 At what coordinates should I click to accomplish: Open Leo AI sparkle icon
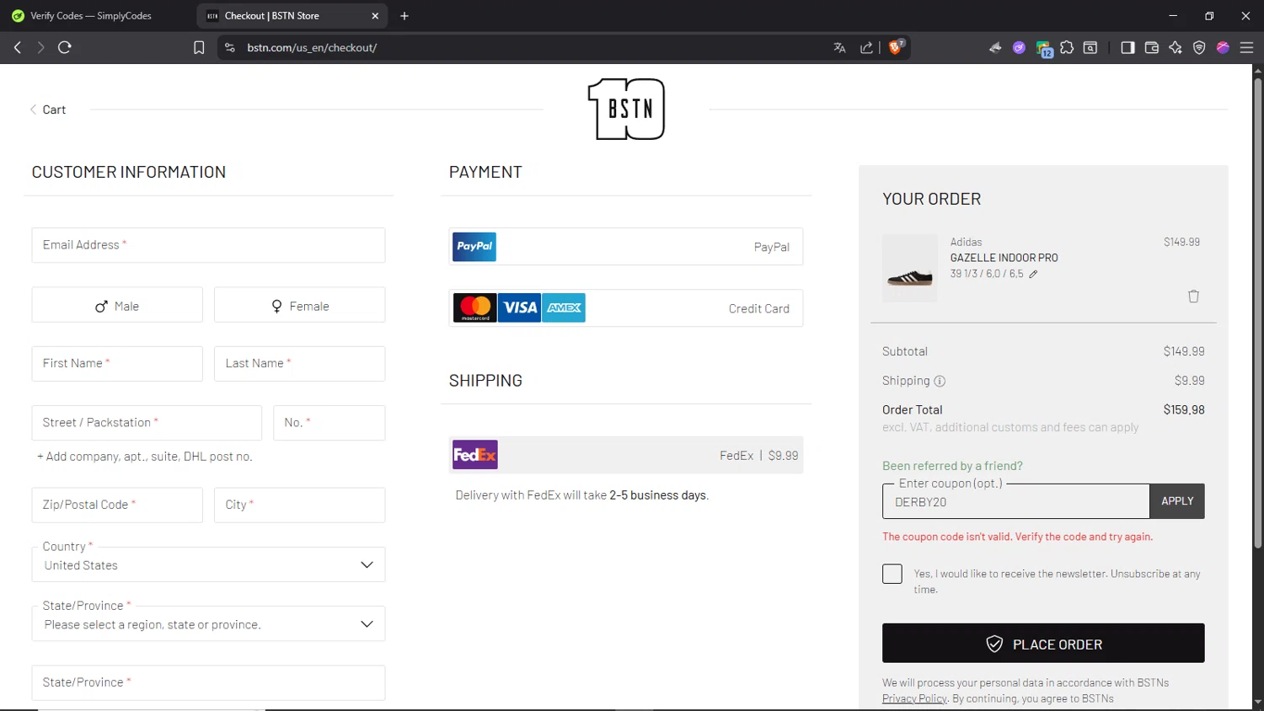1176,48
